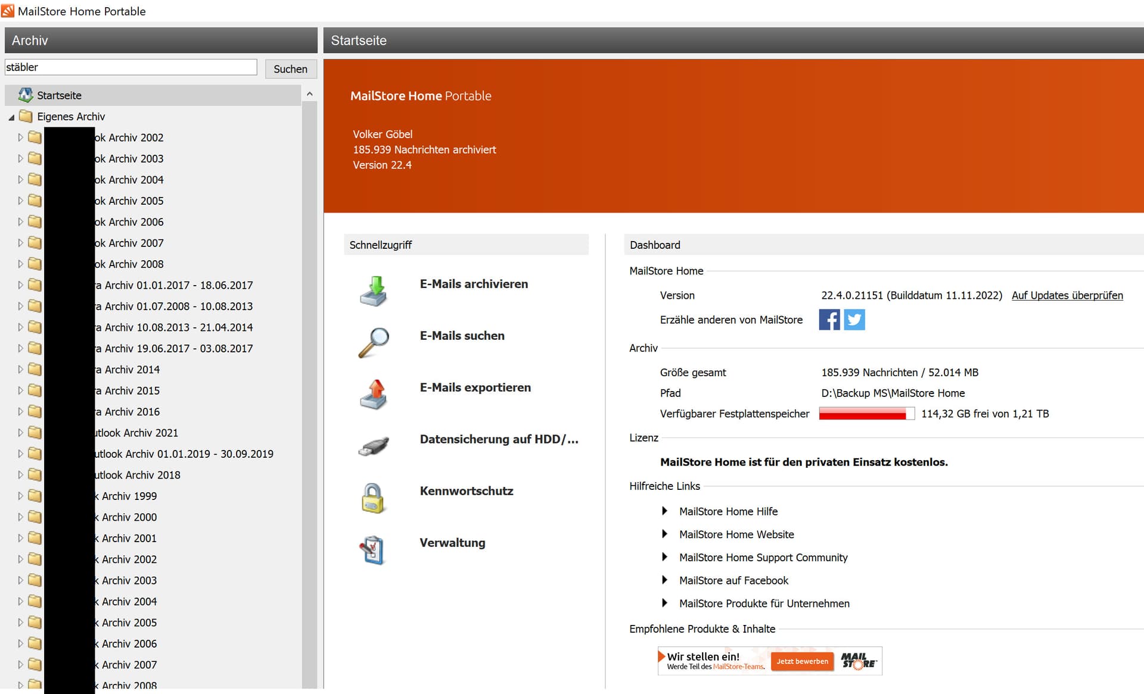
Task: Expand the Outlook Archiv 2021 folder
Action: click(20, 433)
